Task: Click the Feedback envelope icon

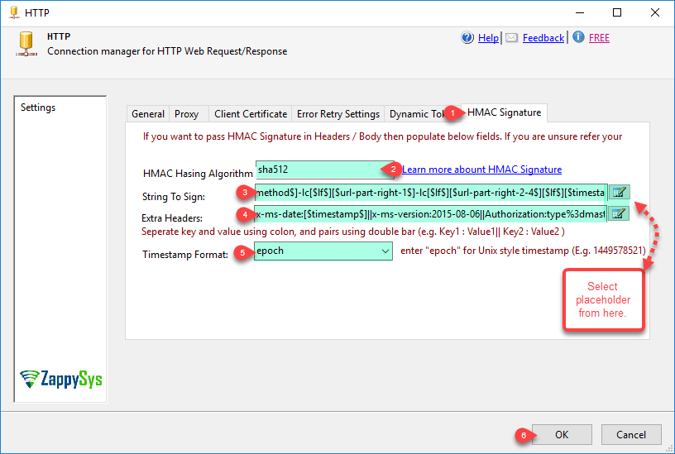Action: [511, 38]
